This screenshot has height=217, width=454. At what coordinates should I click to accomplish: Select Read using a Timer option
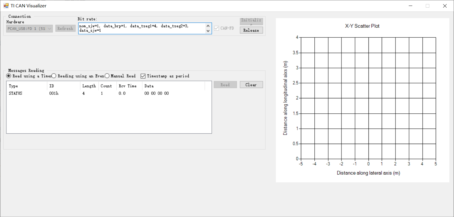click(9, 76)
